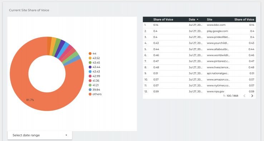Select the www.livescience row
Viewport: 264px width, 141px height.
tap(199, 67)
